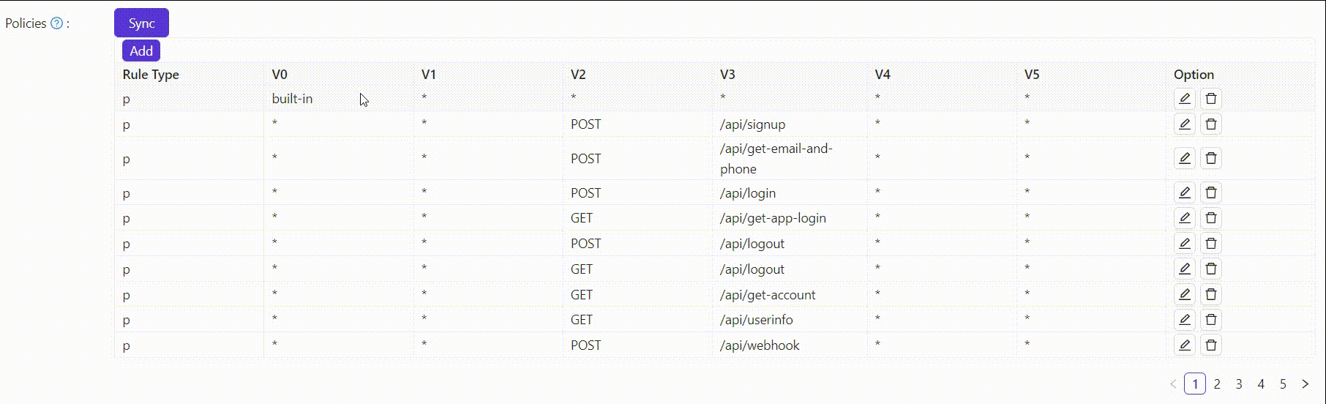Edit the /api/get-email-and-phone policy
This screenshot has width=1326, height=404.
tap(1184, 158)
